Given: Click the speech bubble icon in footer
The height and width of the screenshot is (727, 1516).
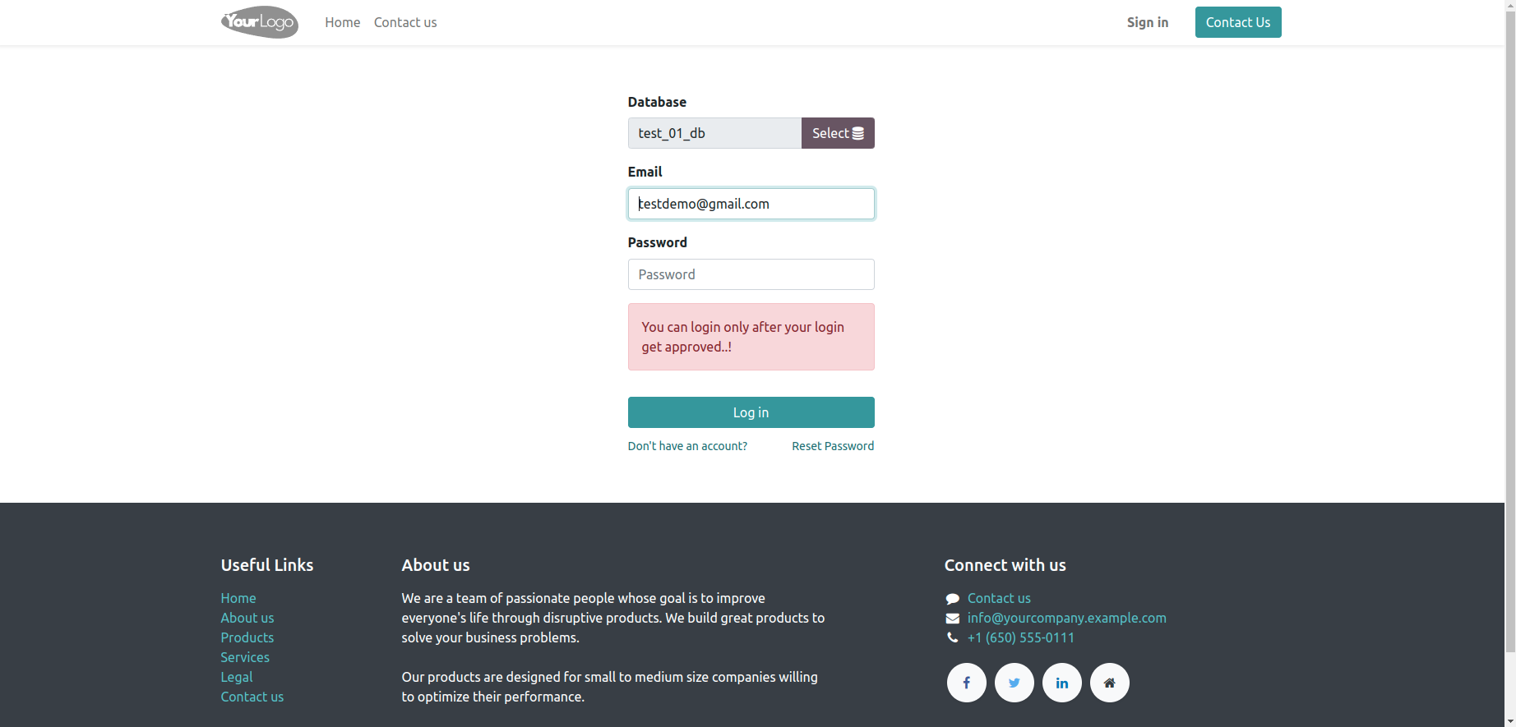Looking at the screenshot, I should 952,599.
